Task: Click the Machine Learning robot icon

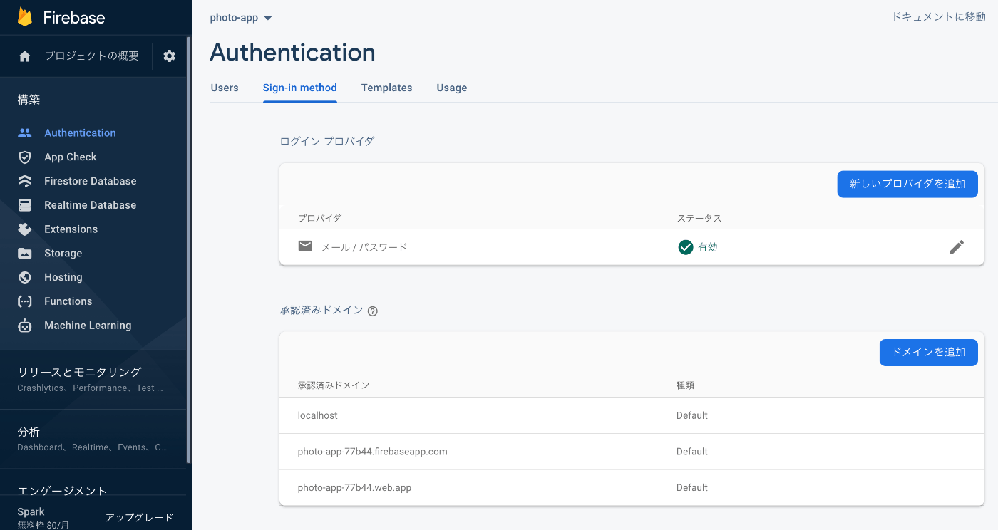Action: [x=25, y=326]
